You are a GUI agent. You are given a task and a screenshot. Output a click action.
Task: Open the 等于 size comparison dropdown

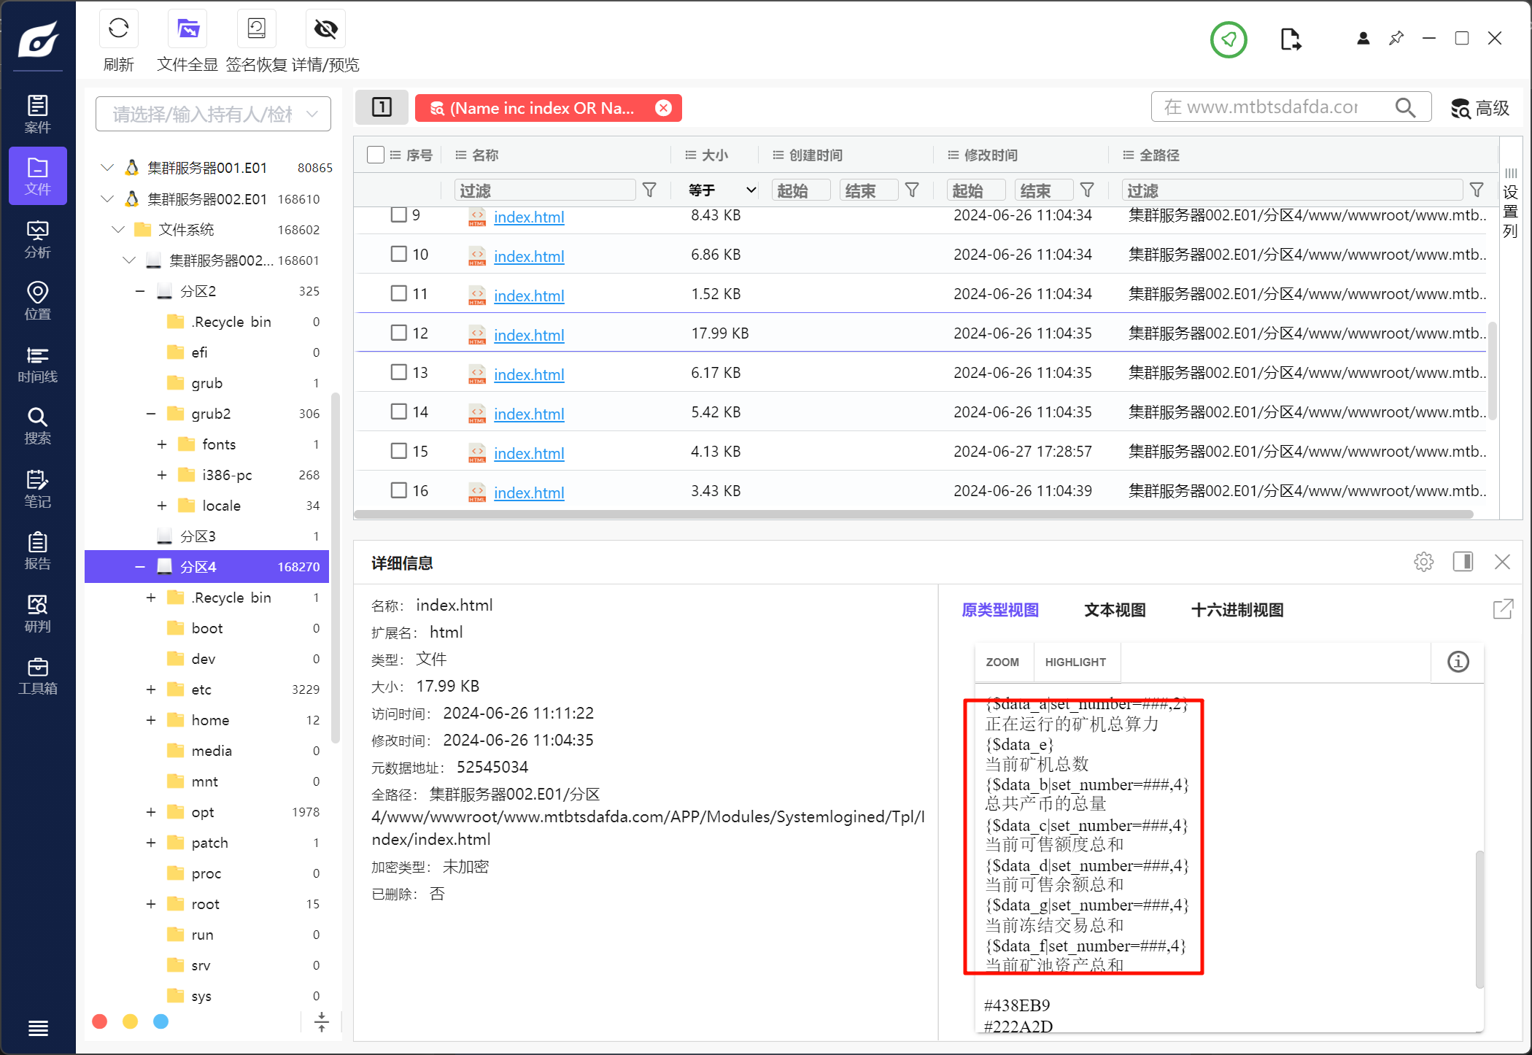click(x=721, y=190)
